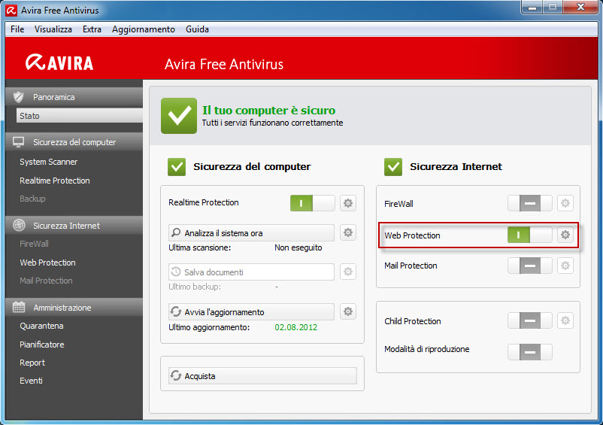603x425 pixels.
Task: Click the shield icon beside Panoramica
Action: [18, 97]
